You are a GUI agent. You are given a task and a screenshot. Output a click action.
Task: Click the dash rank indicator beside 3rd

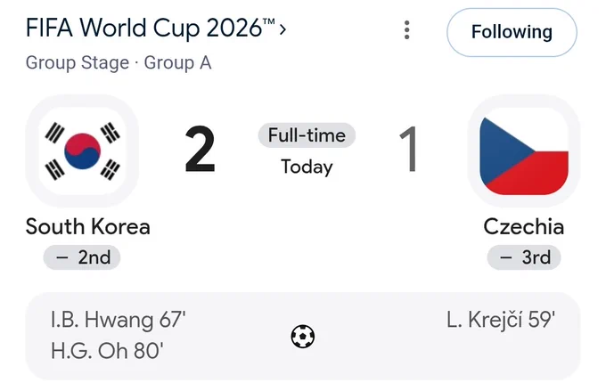[x=506, y=257]
